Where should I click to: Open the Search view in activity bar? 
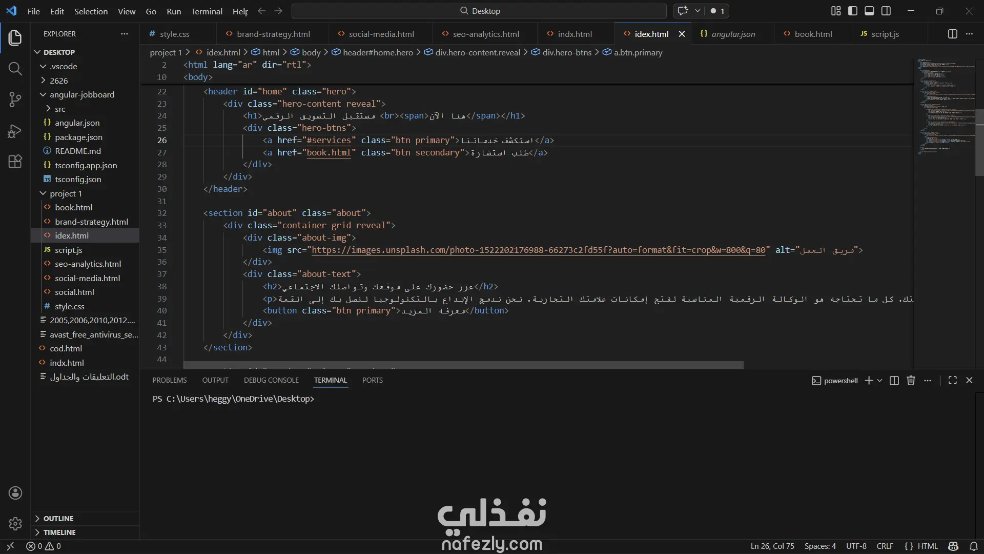click(15, 69)
